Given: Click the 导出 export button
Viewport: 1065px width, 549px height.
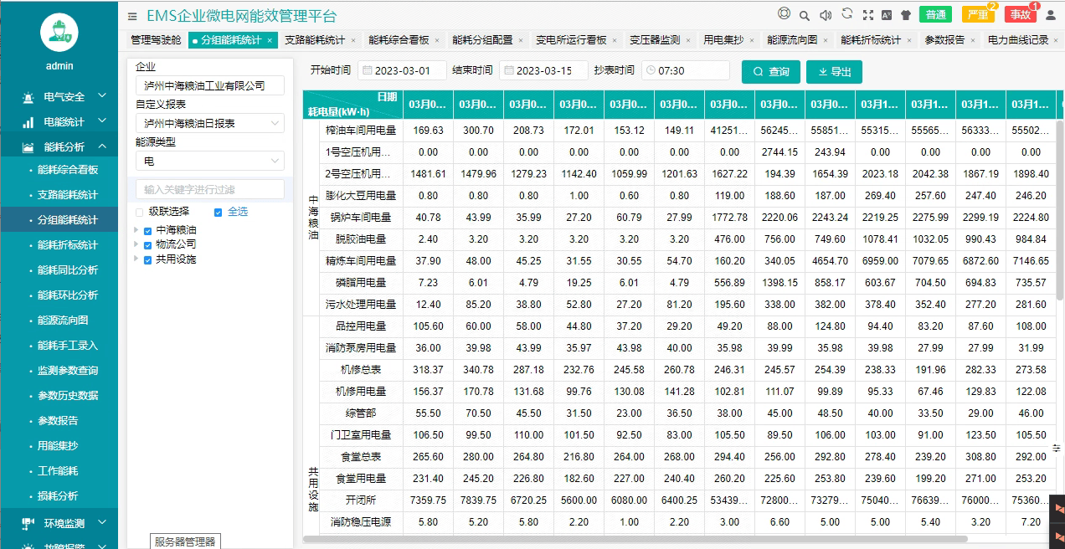Looking at the screenshot, I should 834,72.
